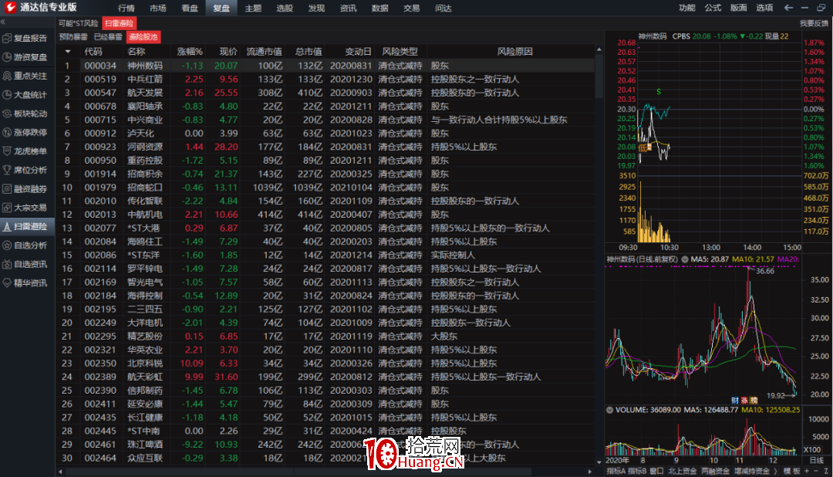
Task: Select the 指标B tab under the chart
Action: tap(637, 471)
